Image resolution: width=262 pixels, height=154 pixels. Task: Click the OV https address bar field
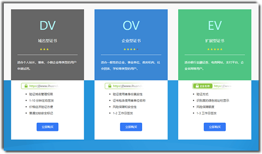(x=124, y=86)
